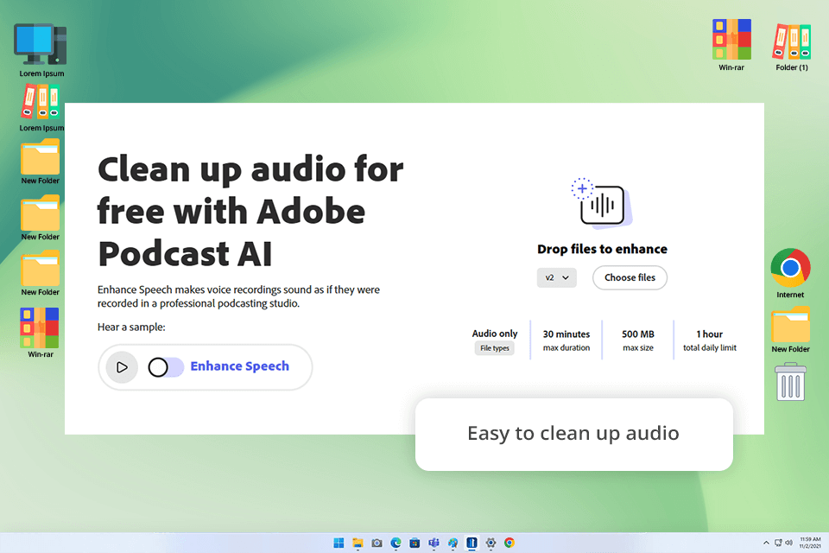Click the network icon in system tray
This screenshot has width=829, height=553.
click(778, 543)
